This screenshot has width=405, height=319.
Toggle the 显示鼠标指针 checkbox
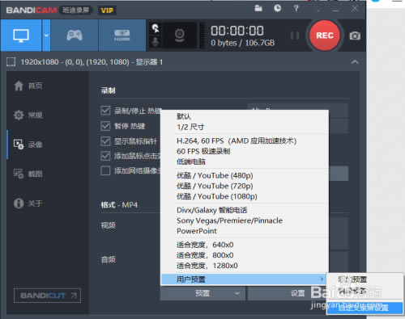[105, 141]
